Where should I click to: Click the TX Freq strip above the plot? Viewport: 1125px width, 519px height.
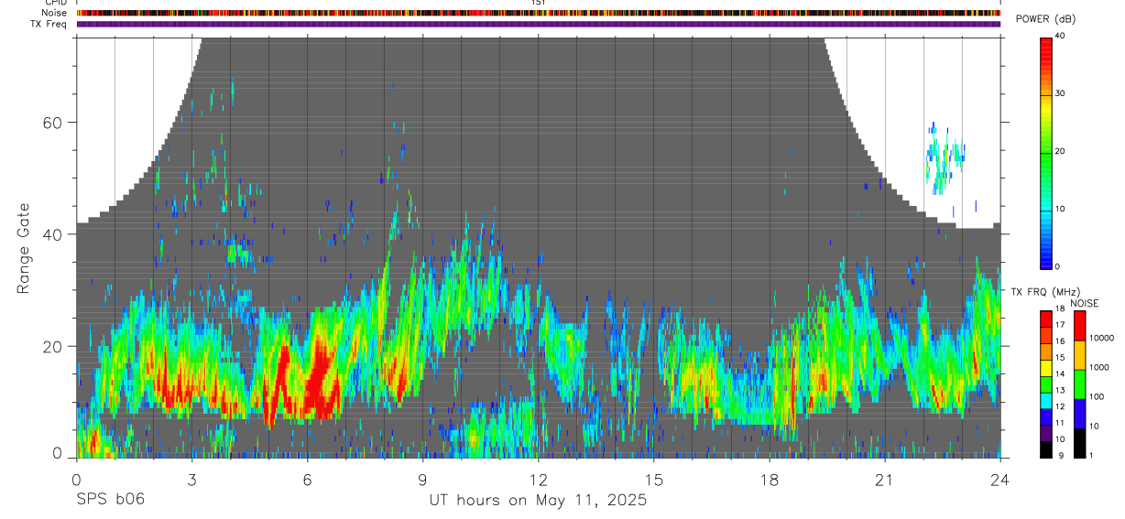(539, 24)
